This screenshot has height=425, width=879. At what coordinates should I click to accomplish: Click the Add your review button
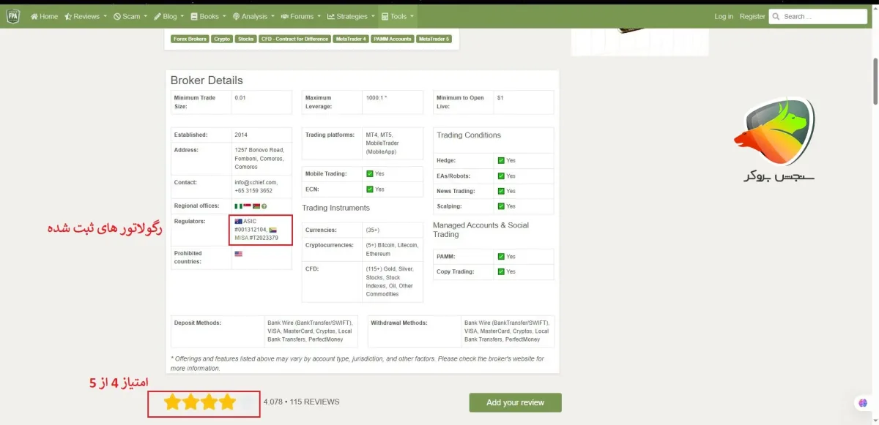click(516, 402)
